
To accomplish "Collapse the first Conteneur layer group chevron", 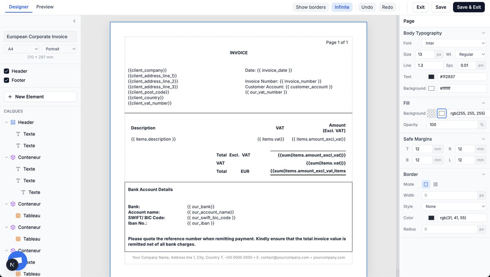I will click(x=7, y=157).
